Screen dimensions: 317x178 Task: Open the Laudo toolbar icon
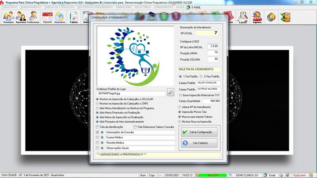point(243,17)
